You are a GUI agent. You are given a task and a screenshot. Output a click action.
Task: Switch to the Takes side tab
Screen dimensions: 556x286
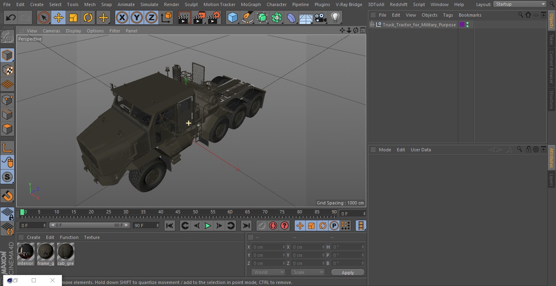coord(552,39)
